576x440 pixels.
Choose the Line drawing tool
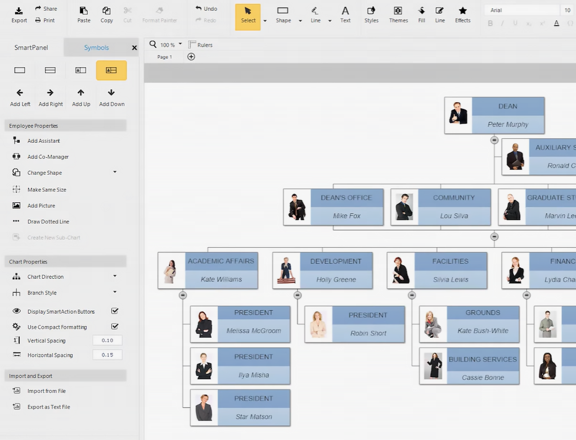(315, 15)
